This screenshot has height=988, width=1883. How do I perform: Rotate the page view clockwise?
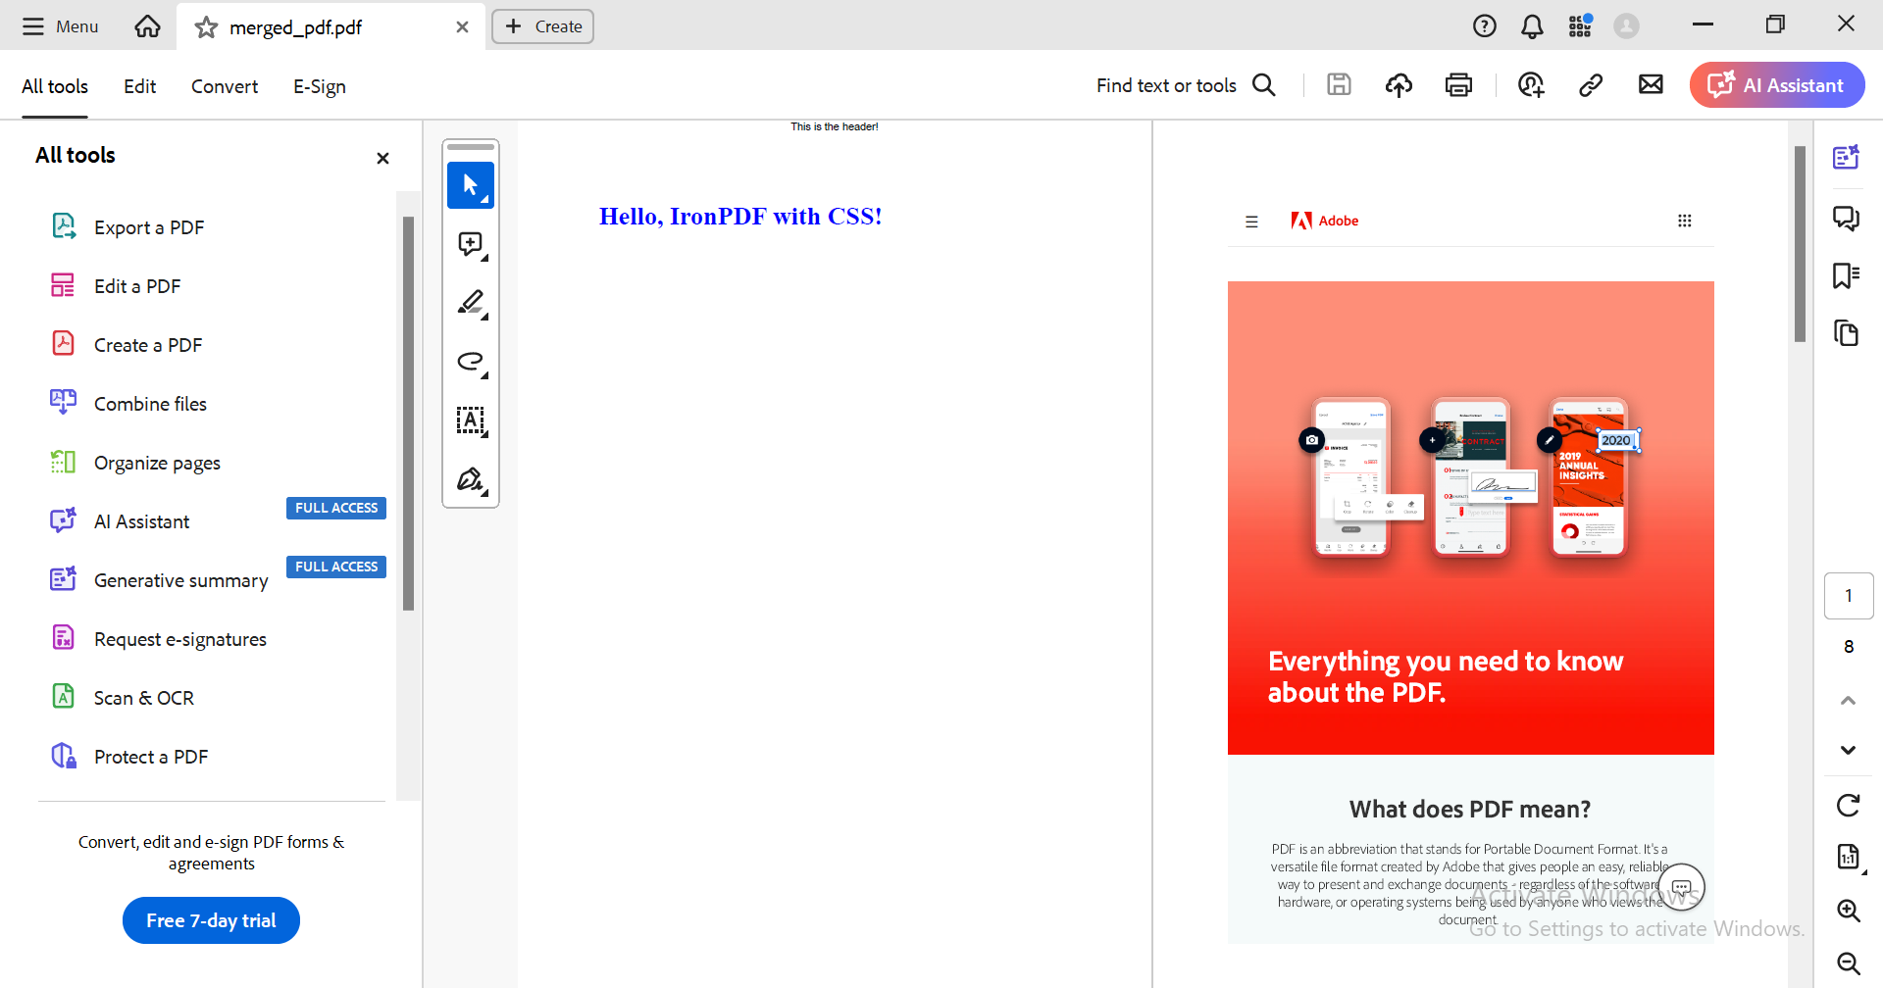point(1848,806)
